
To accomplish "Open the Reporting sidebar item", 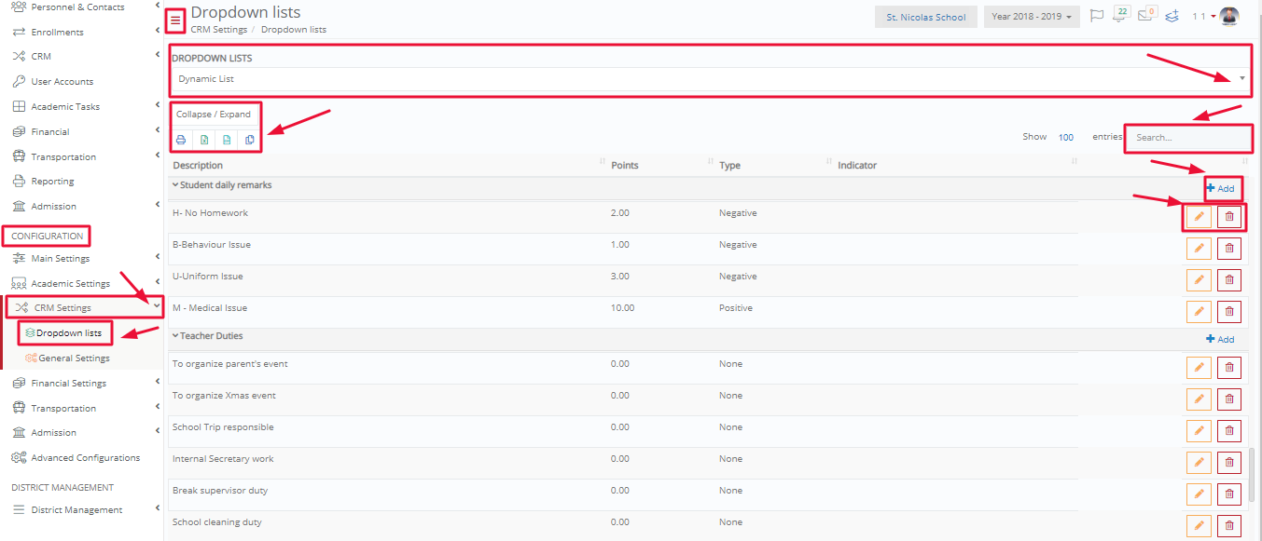I will [x=52, y=182].
